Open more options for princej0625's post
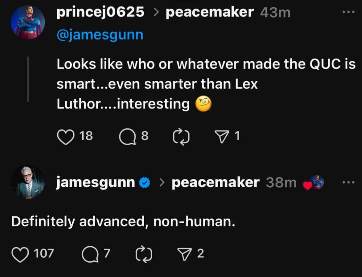Screen dimensions: 362x277 point(349,12)
